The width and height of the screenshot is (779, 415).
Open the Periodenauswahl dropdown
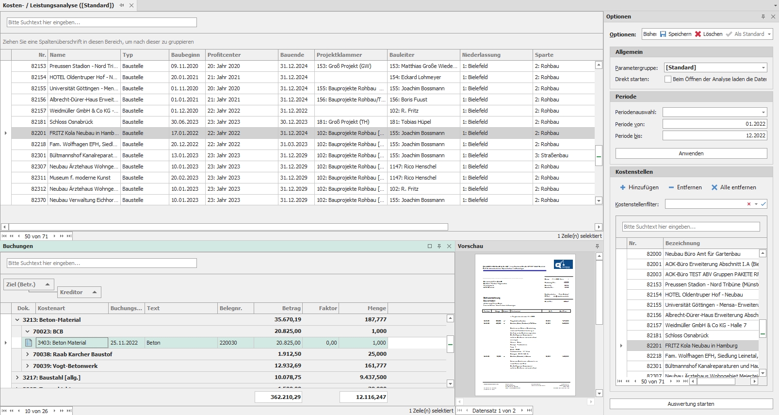tap(763, 112)
